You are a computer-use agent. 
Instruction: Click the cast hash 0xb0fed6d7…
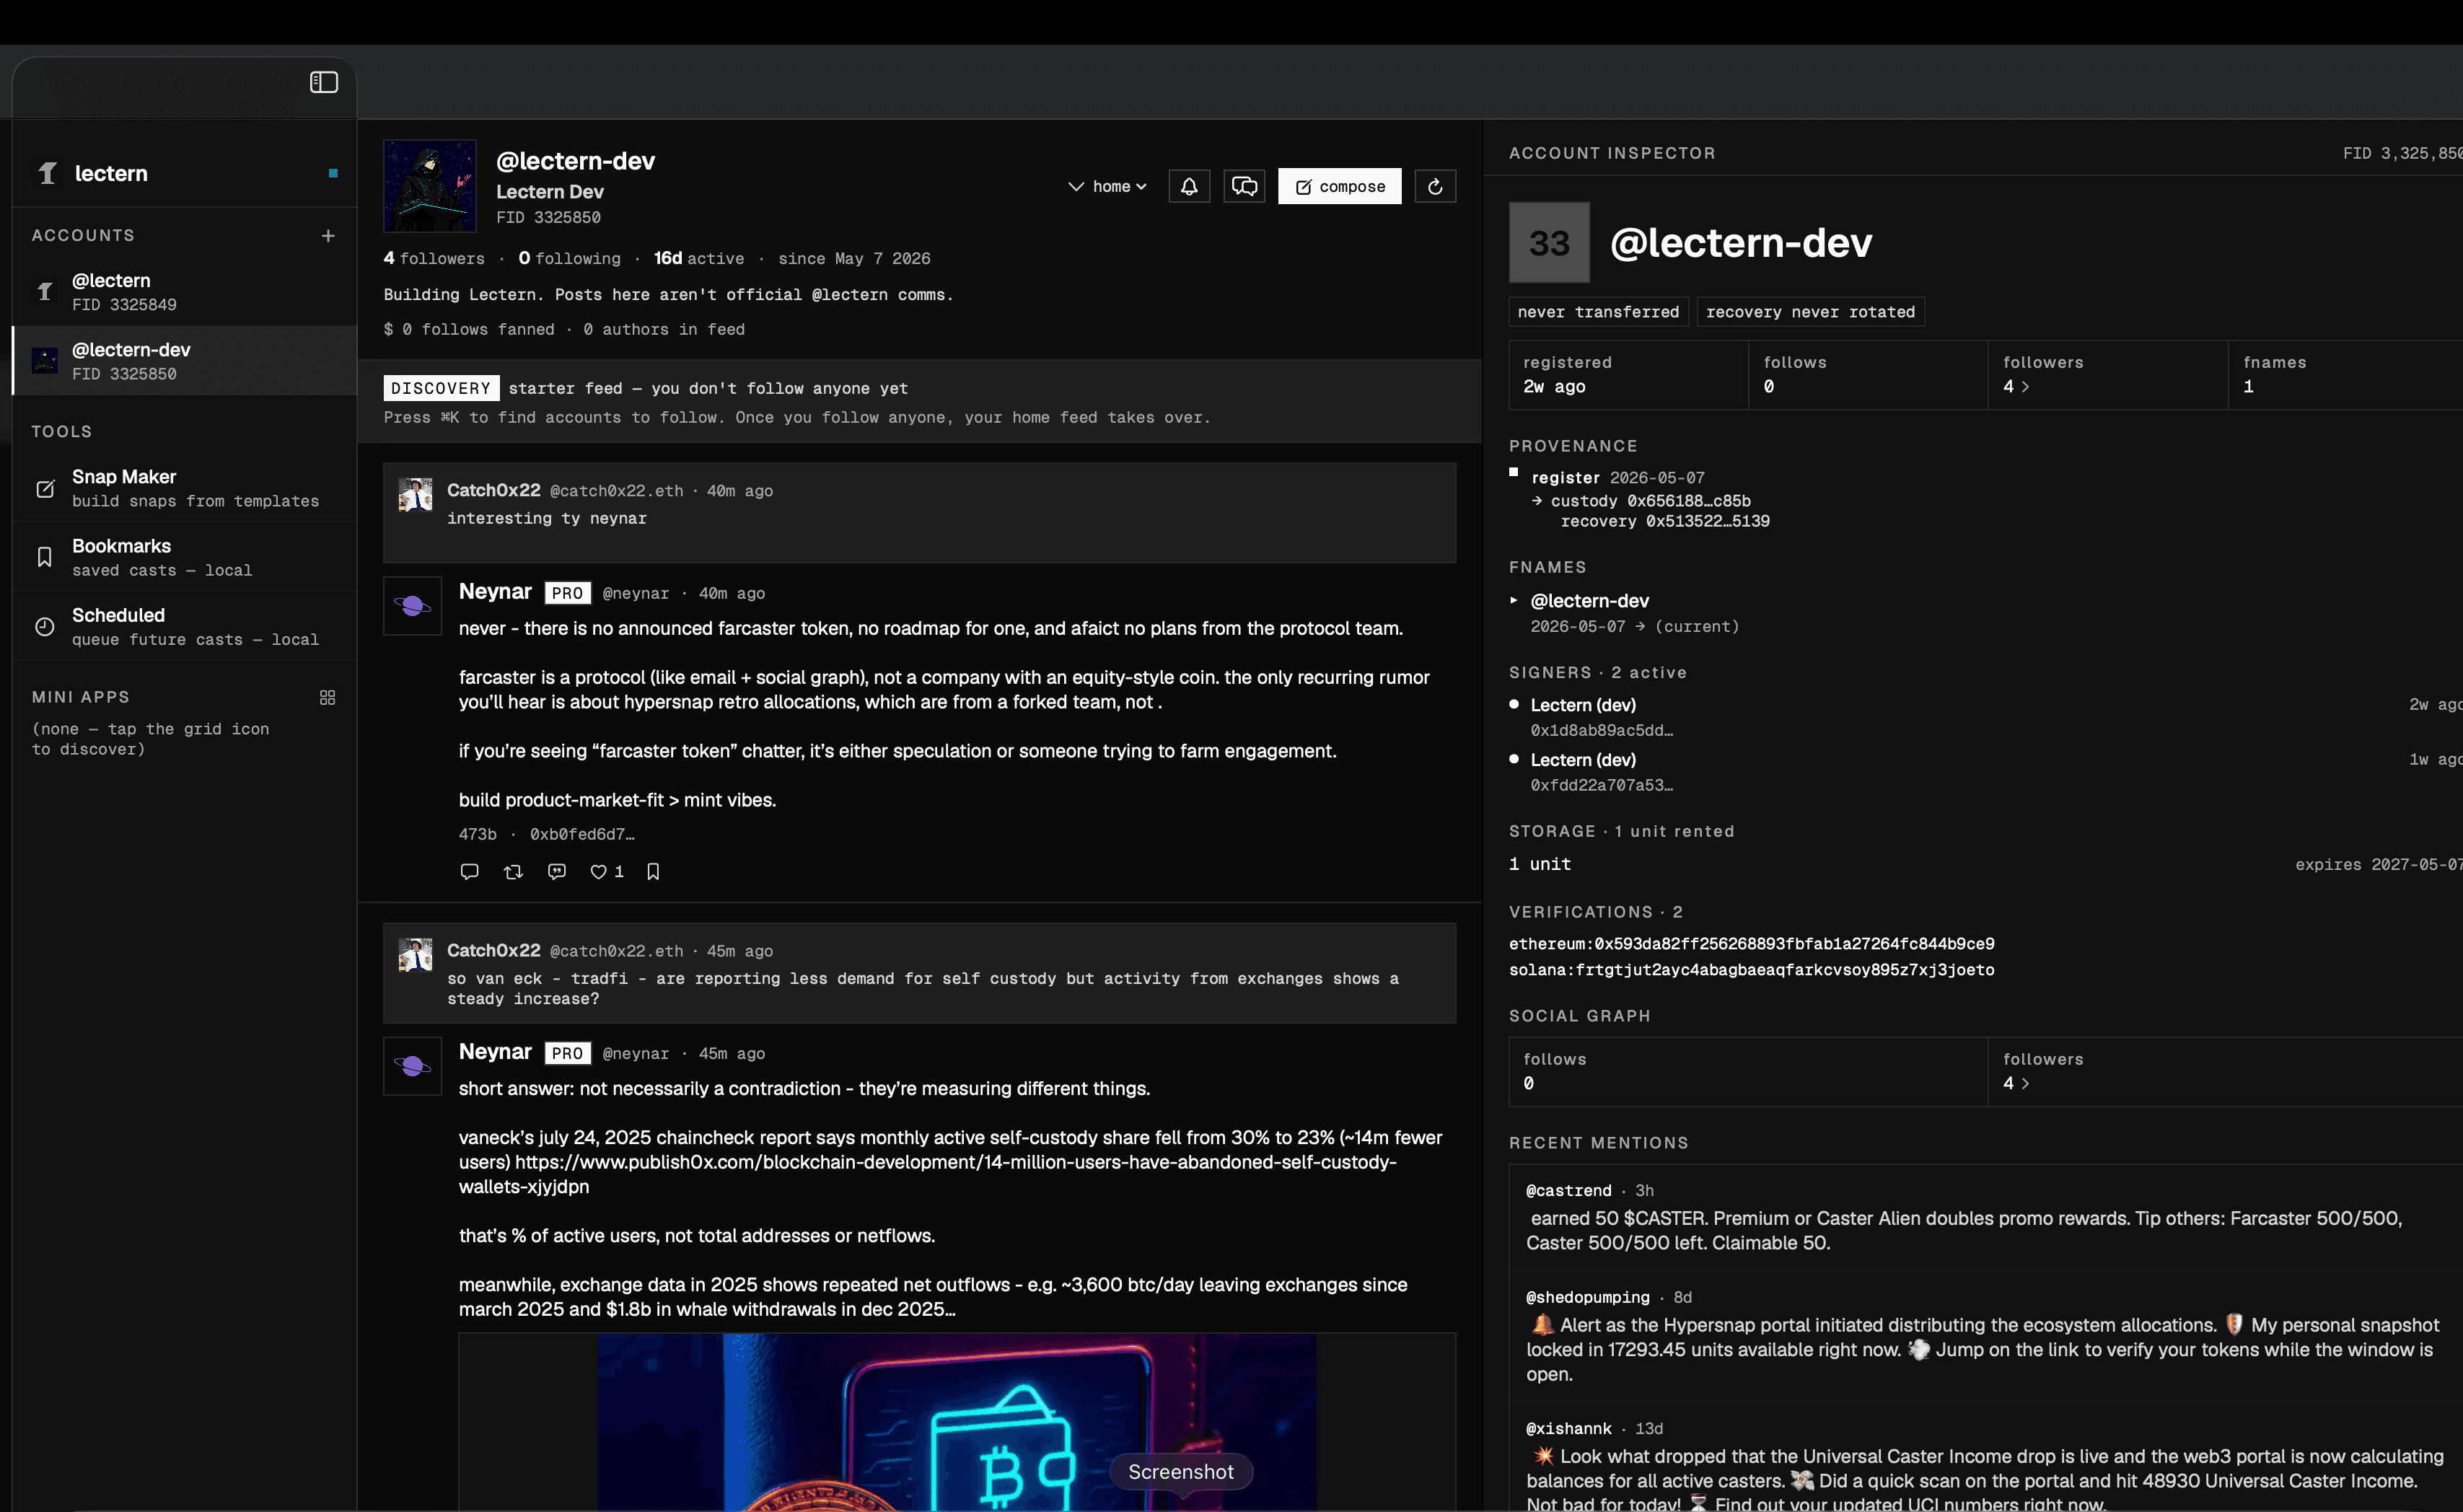(x=582, y=834)
